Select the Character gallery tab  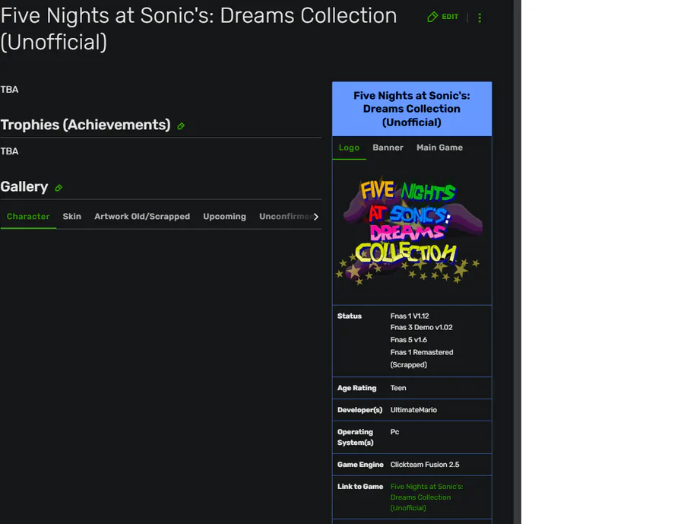28,217
